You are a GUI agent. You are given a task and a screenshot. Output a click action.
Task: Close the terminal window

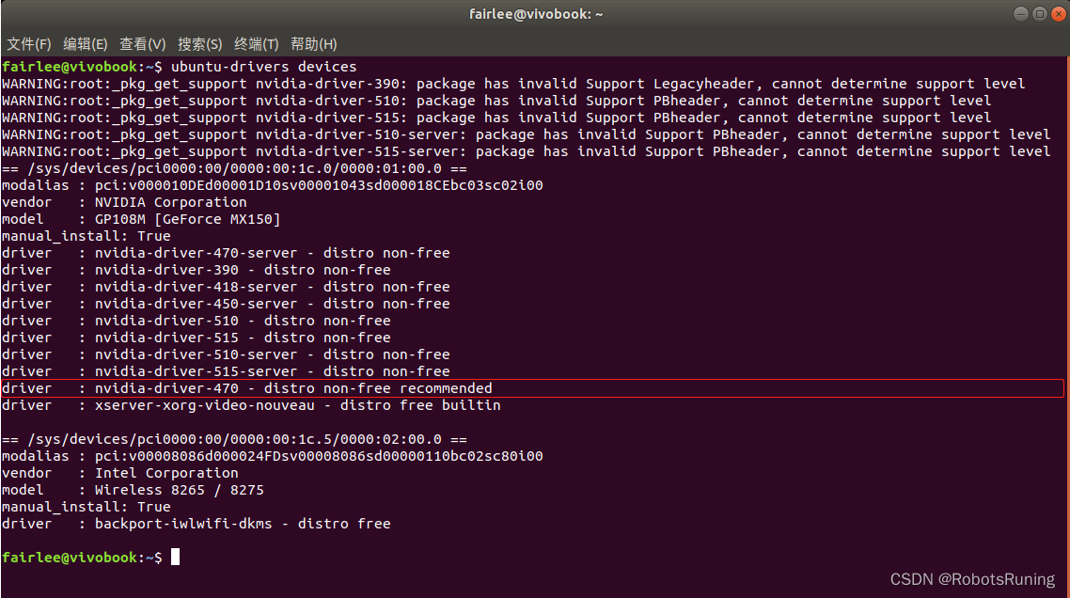[1056, 14]
